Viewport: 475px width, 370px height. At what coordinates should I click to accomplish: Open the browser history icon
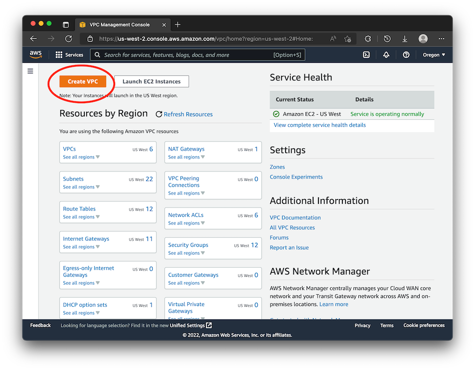coord(387,39)
